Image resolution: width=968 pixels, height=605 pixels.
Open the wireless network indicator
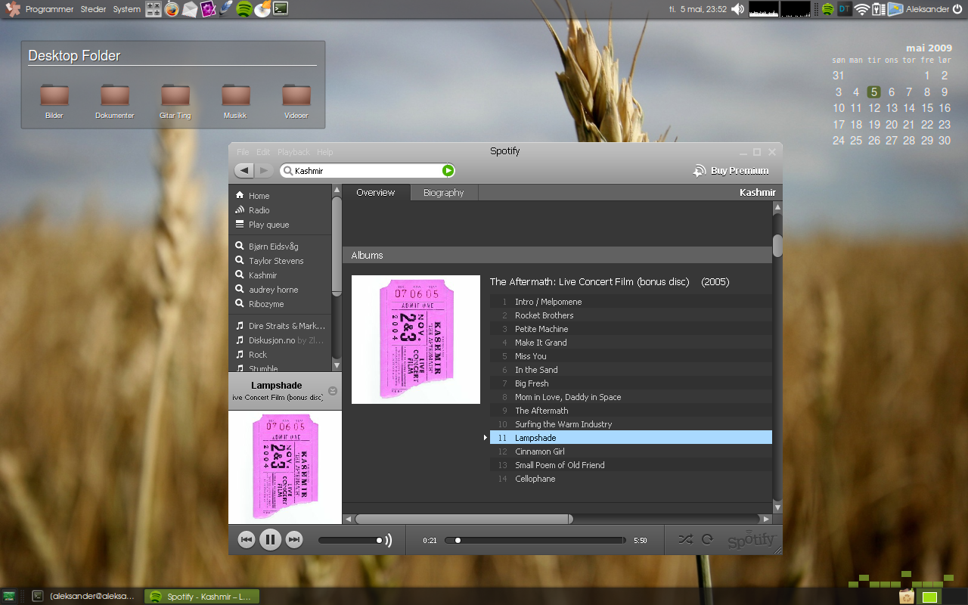861,9
